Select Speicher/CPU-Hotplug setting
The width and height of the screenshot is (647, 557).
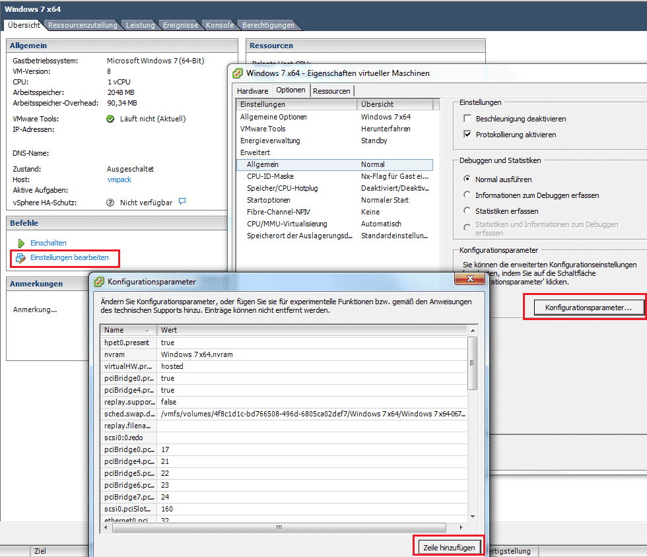point(335,188)
